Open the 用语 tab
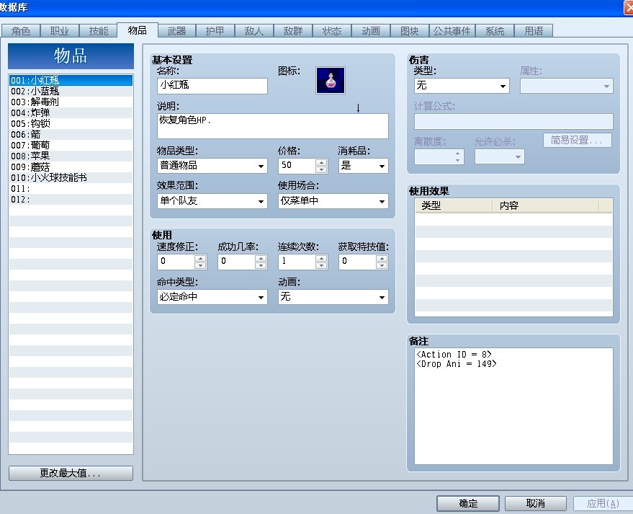This screenshot has height=514, width=633. 534,31
